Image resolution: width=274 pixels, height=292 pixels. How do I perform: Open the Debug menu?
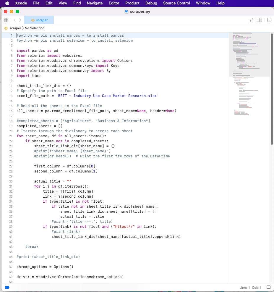click(x=151, y=3)
